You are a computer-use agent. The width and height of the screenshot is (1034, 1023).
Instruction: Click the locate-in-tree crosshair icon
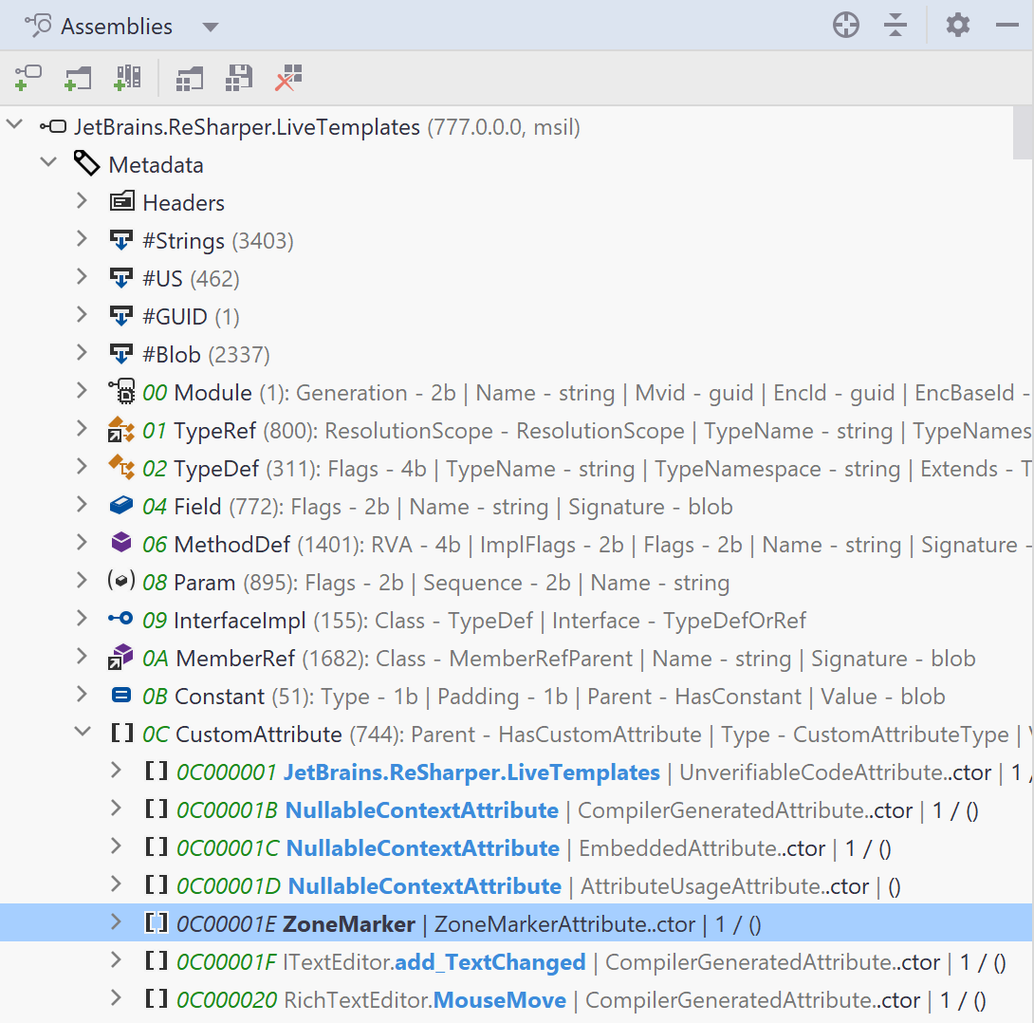tap(845, 26)
